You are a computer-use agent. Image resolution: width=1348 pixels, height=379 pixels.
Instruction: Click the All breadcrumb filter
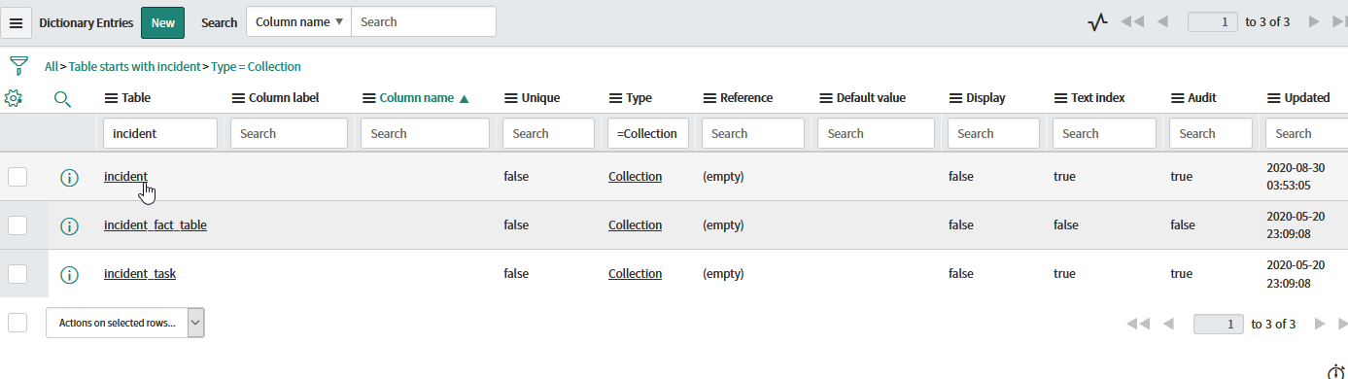point(52,67)
